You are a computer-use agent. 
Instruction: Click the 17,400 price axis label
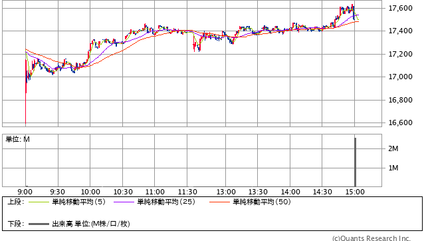tap(401, 31)
